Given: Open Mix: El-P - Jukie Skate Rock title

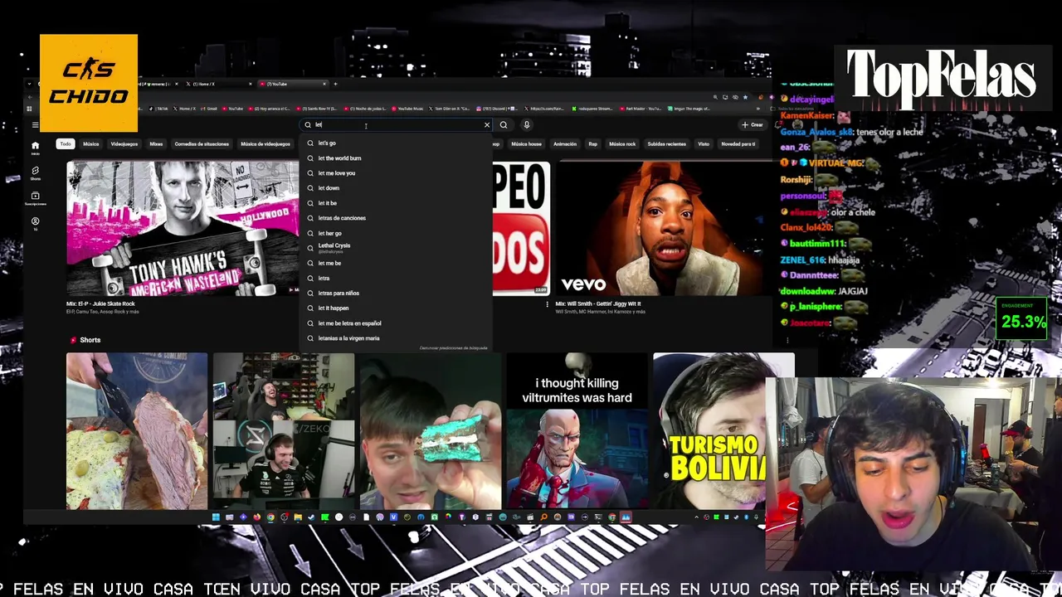Looking at the screenshot, I should point(100,304).
